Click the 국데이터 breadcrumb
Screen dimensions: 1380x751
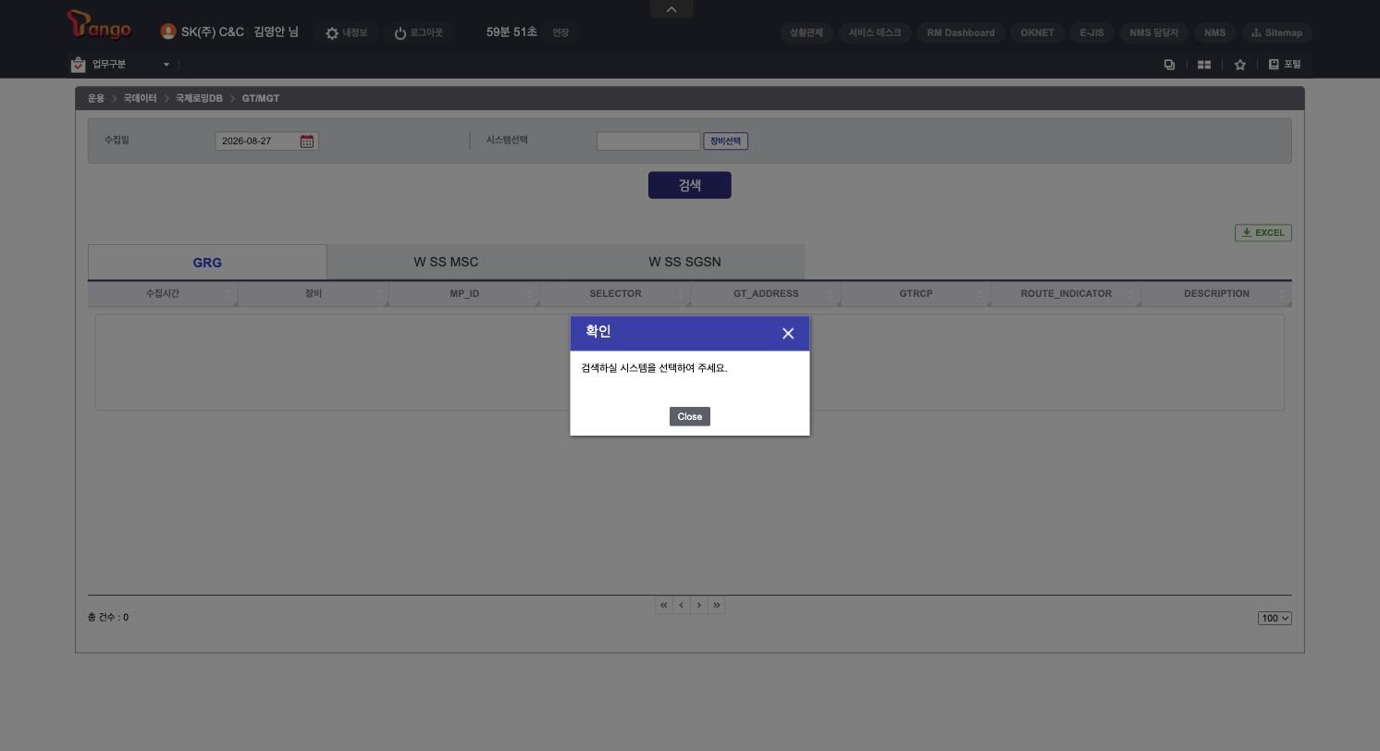[140, 98]
